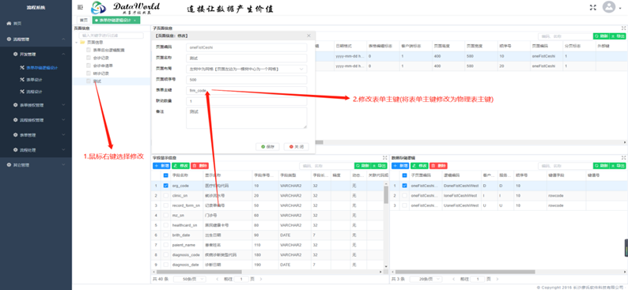The image size is (628, 290).
Task: Click the 流程设计 tools icon in the sidebar
Action: coord(22,92)
